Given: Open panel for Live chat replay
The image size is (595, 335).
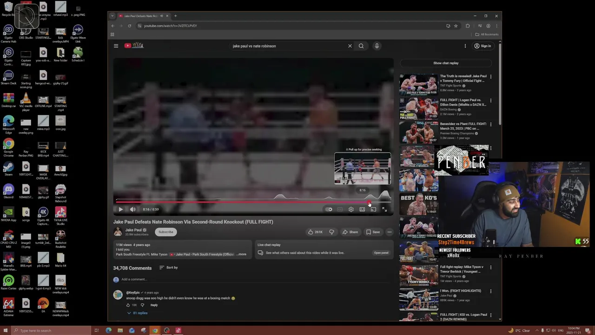Looking at the screenshot, I should (381, 253).
